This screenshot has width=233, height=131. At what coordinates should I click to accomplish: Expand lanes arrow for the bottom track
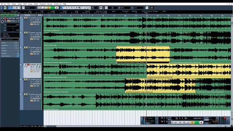(x=21, y=94)
